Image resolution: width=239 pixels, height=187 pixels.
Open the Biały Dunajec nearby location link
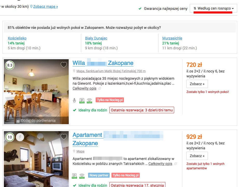click(96, 38)
